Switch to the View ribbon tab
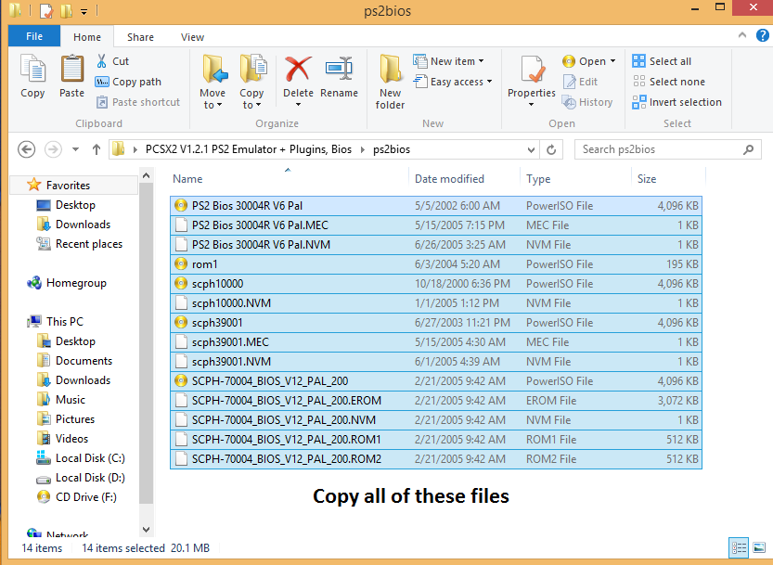Screen dimensions: 773x565 click(x=192, y=37)
